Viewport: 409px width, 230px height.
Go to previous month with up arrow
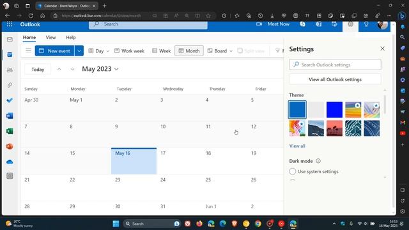point(59,69)
